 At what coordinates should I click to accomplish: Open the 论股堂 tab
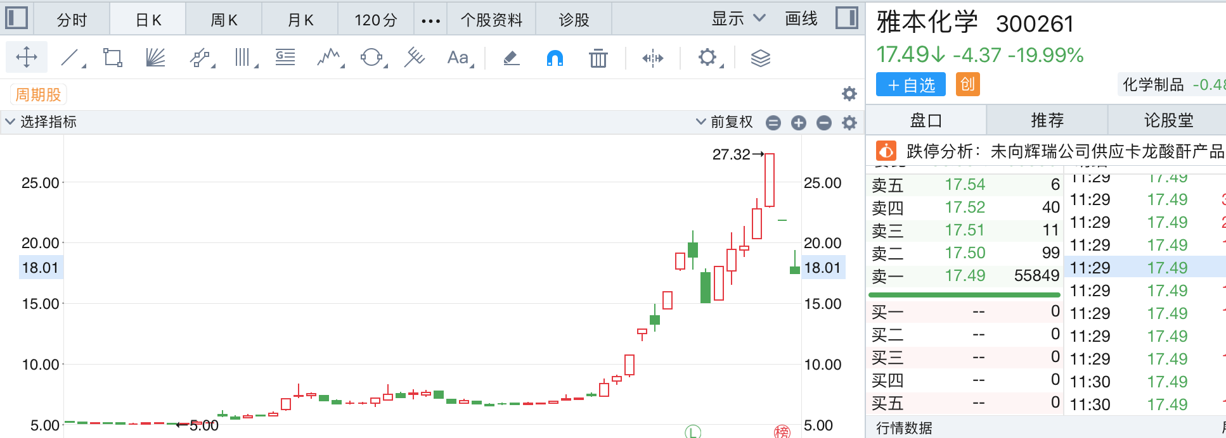pos(1168,120)
